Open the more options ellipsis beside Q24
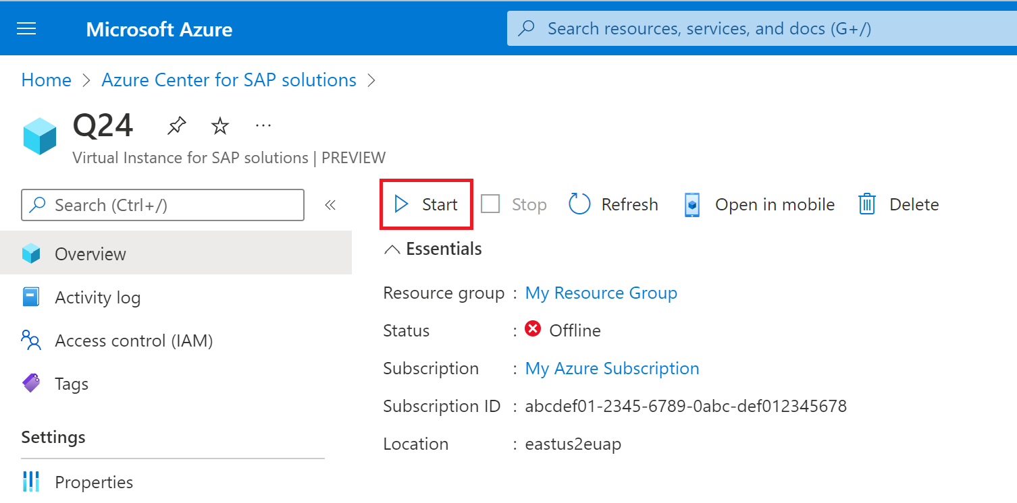1017x503 pixels. pyautogui.click(x=263, y=125)
